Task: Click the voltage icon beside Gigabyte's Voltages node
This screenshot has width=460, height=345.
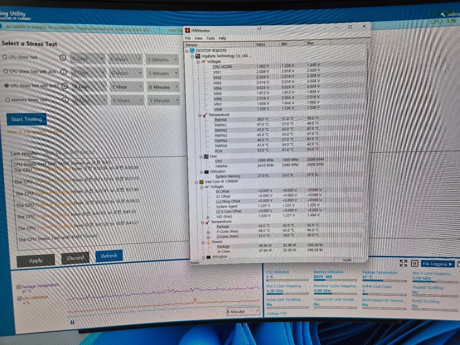Action: click(x=203, y=62)
